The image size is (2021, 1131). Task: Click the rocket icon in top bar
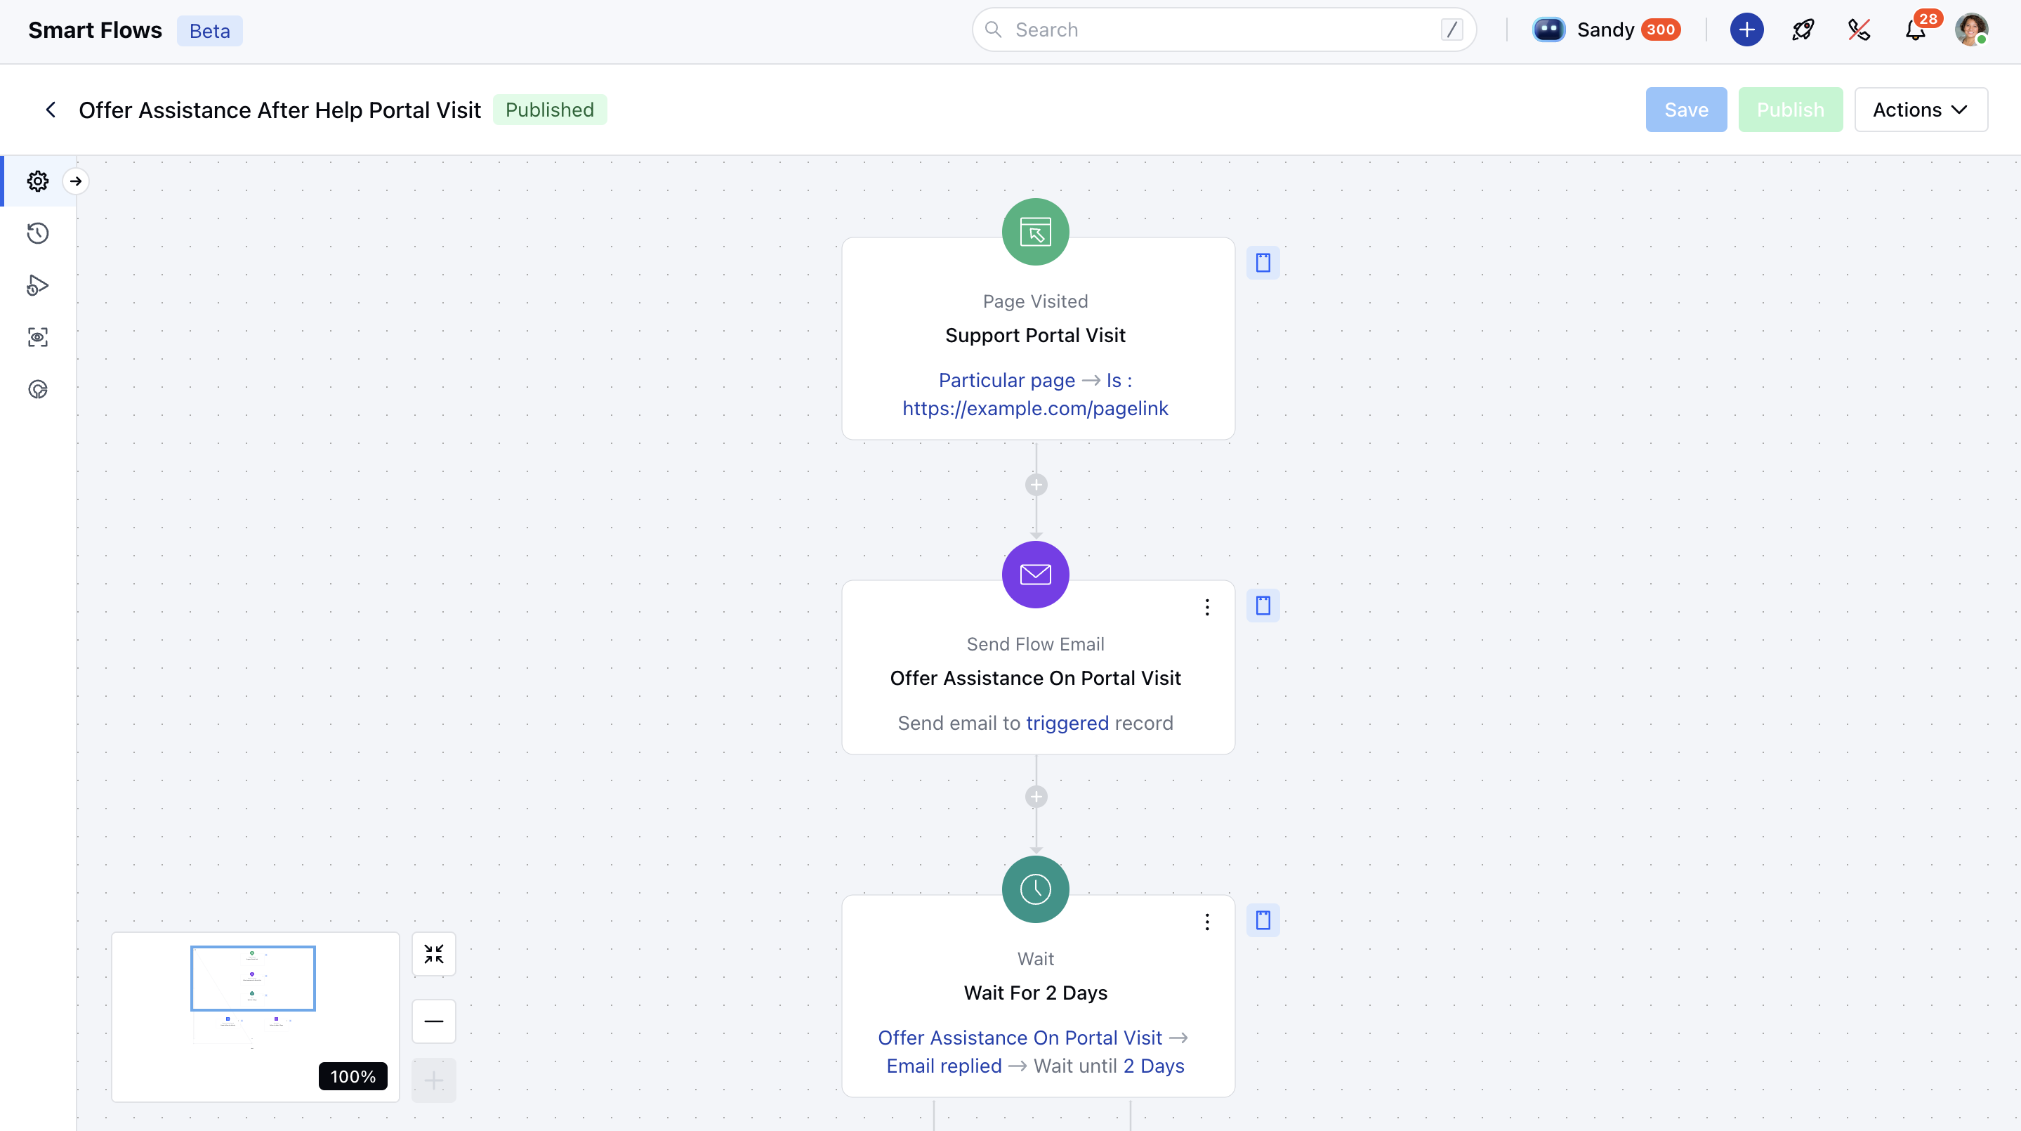coord(1803,30)
